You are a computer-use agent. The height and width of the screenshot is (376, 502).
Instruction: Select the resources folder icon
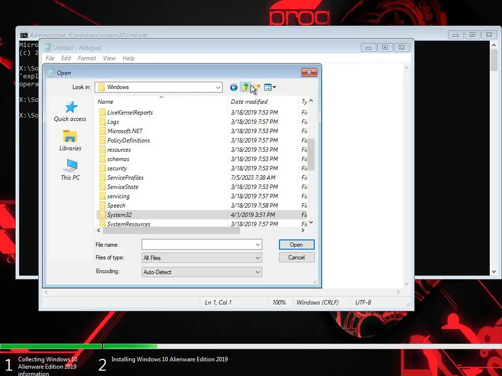tap(102, 149)
